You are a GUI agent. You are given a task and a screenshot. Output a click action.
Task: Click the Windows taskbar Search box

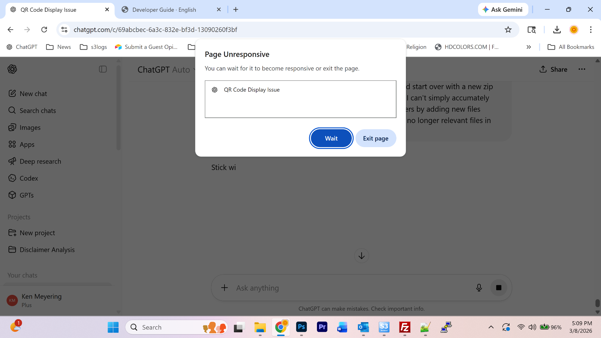coord(177,327)
